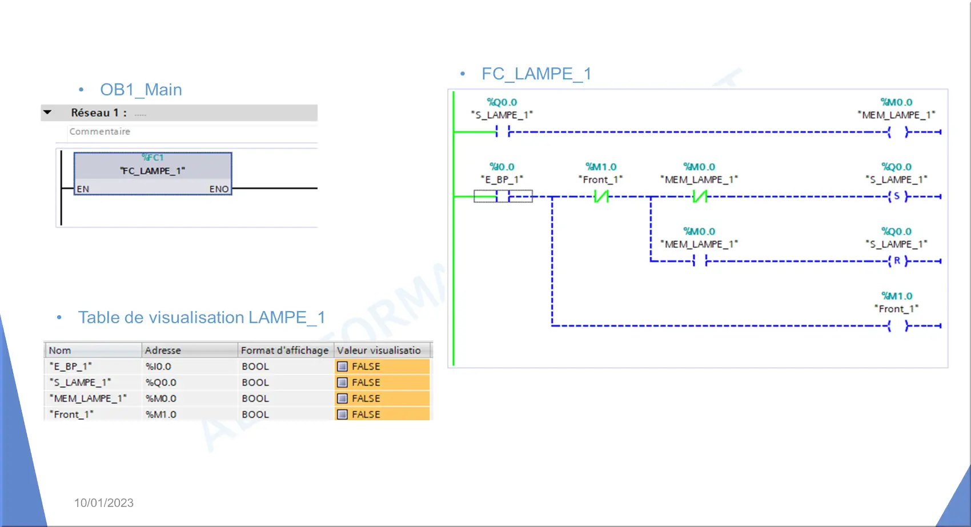Click the Valeur visualisation column header
The width and height of the screenshot is (971, 527).
[x=383, y=350]
